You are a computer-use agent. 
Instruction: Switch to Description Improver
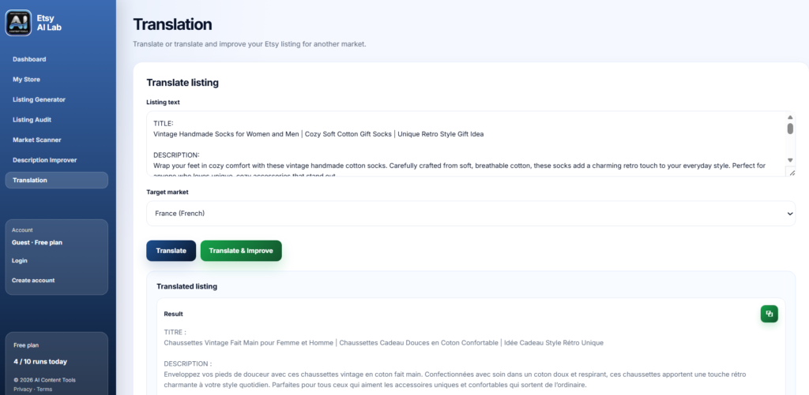click(45, 160)
